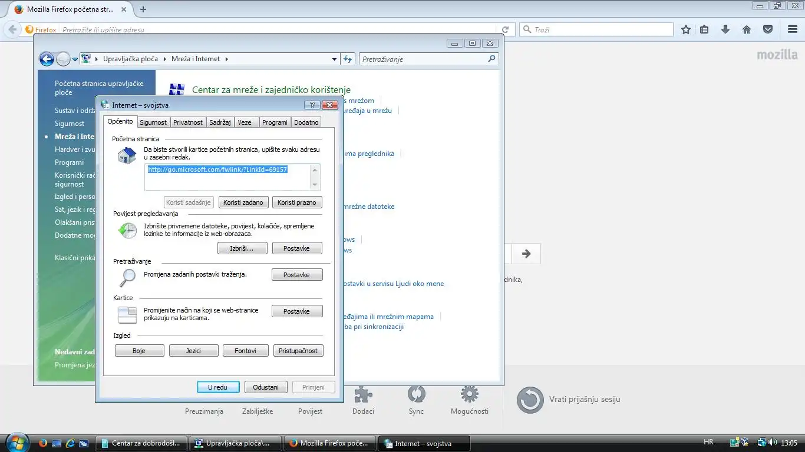This screenshot has width=805, height=452.
Task: Click the Pocket icon in Firefox toolbar
Action: [768, 29]
